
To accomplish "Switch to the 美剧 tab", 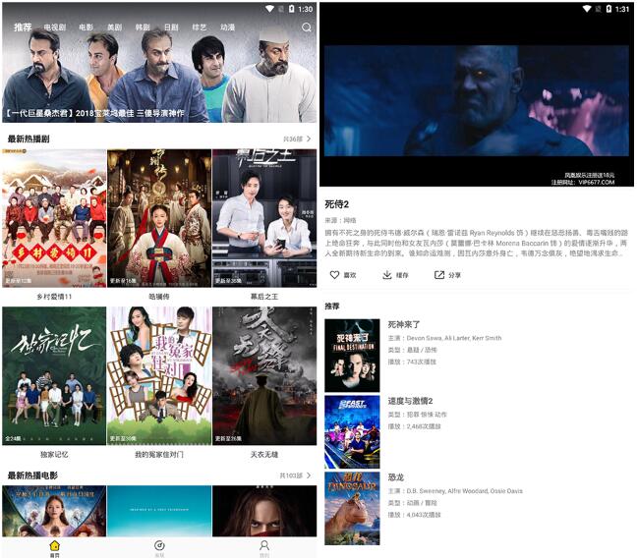I will point(114,28).
